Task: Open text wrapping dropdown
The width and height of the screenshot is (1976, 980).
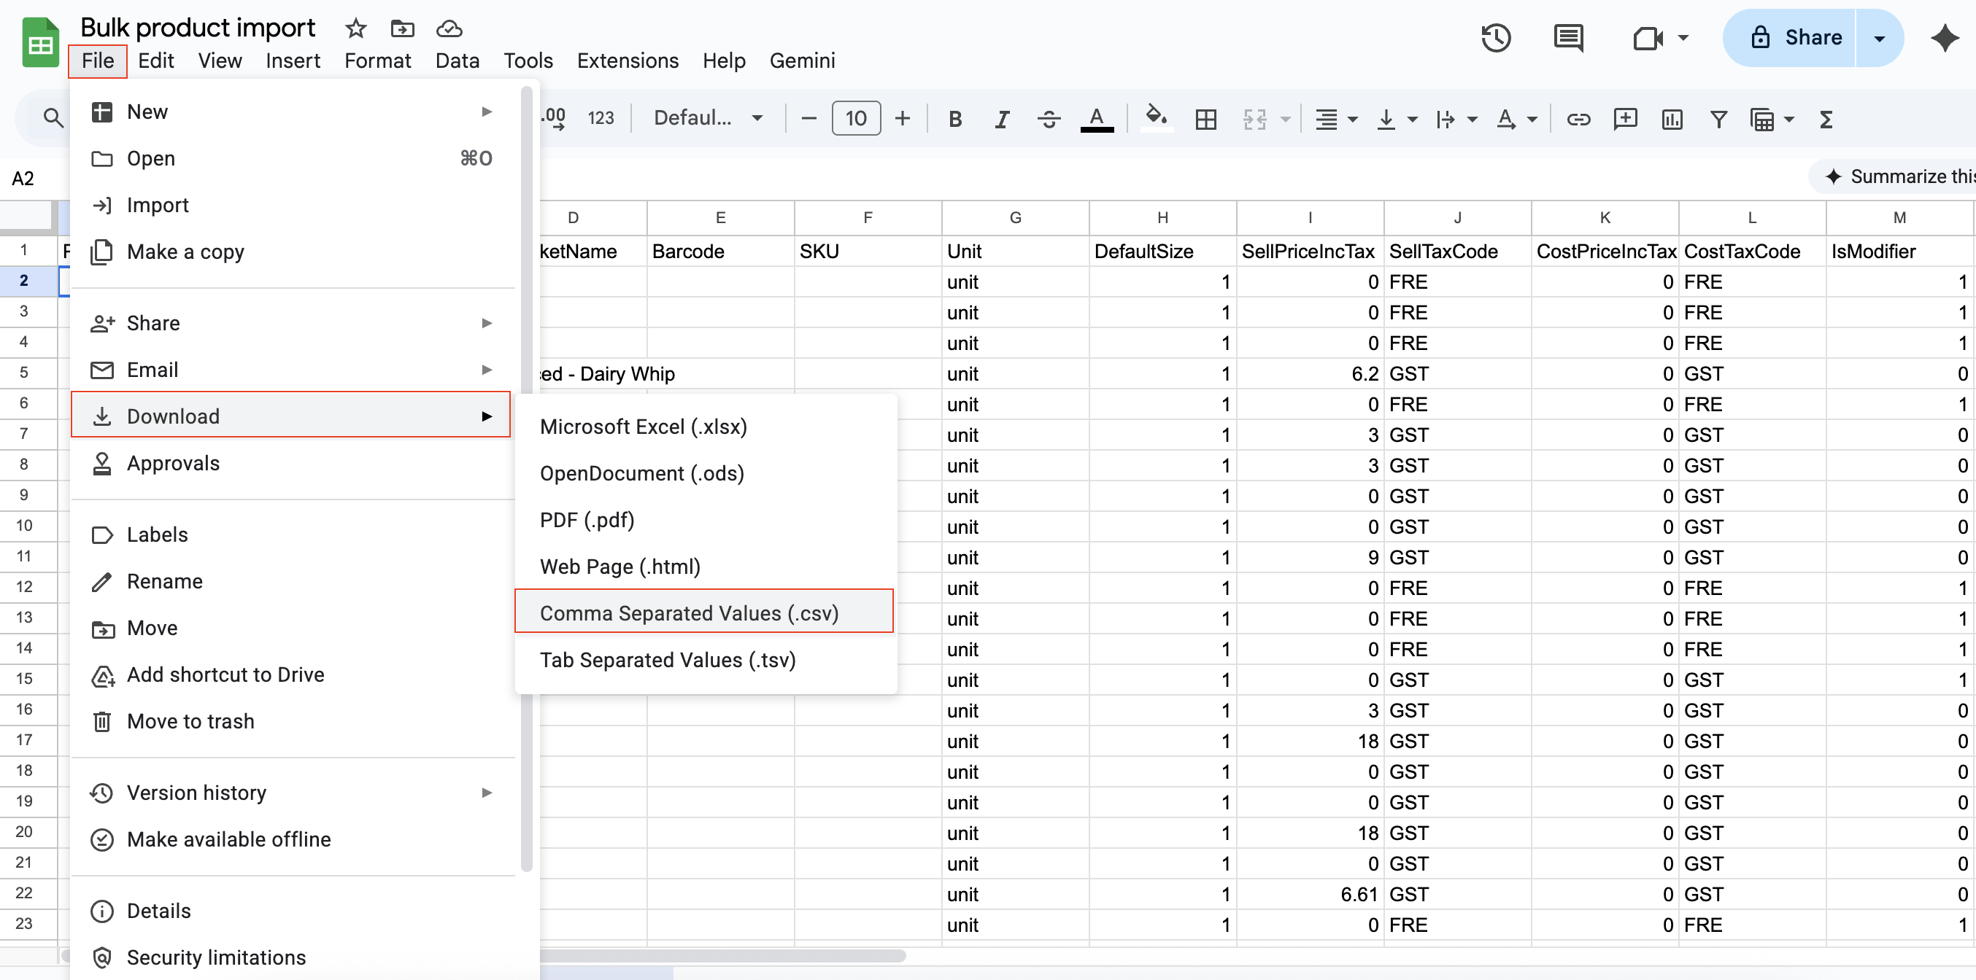Action: [1455, 119]
